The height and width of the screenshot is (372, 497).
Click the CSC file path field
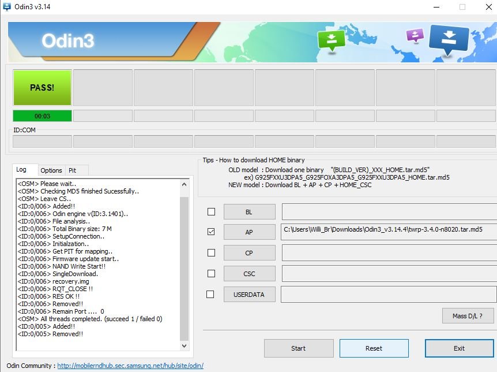coord(389,274)
